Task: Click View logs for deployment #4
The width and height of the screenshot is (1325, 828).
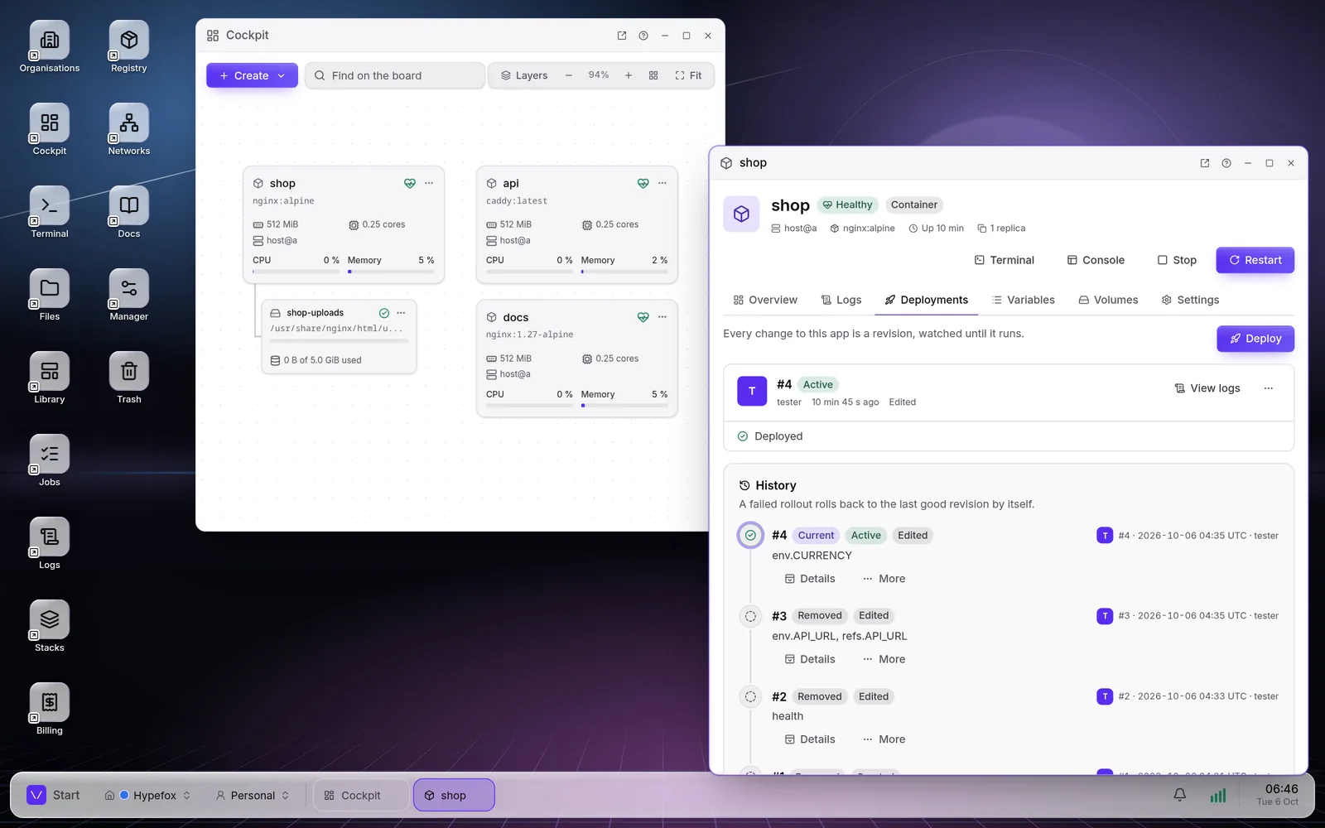Action: (1207, 388)
